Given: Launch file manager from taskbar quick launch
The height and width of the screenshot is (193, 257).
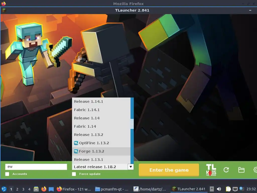Looking at the screenshot, I should [x=36, y=189].
